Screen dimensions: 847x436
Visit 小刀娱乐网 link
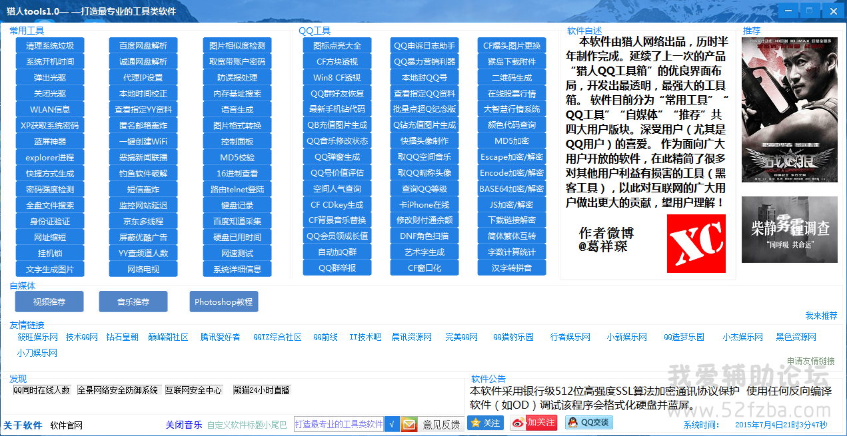point(37,353)
